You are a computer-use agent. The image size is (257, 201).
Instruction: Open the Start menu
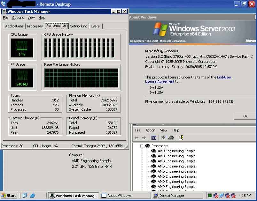9,196
